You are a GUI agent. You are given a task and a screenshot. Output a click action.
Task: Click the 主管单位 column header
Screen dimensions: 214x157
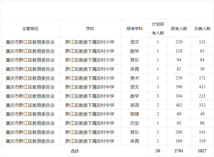30,28
